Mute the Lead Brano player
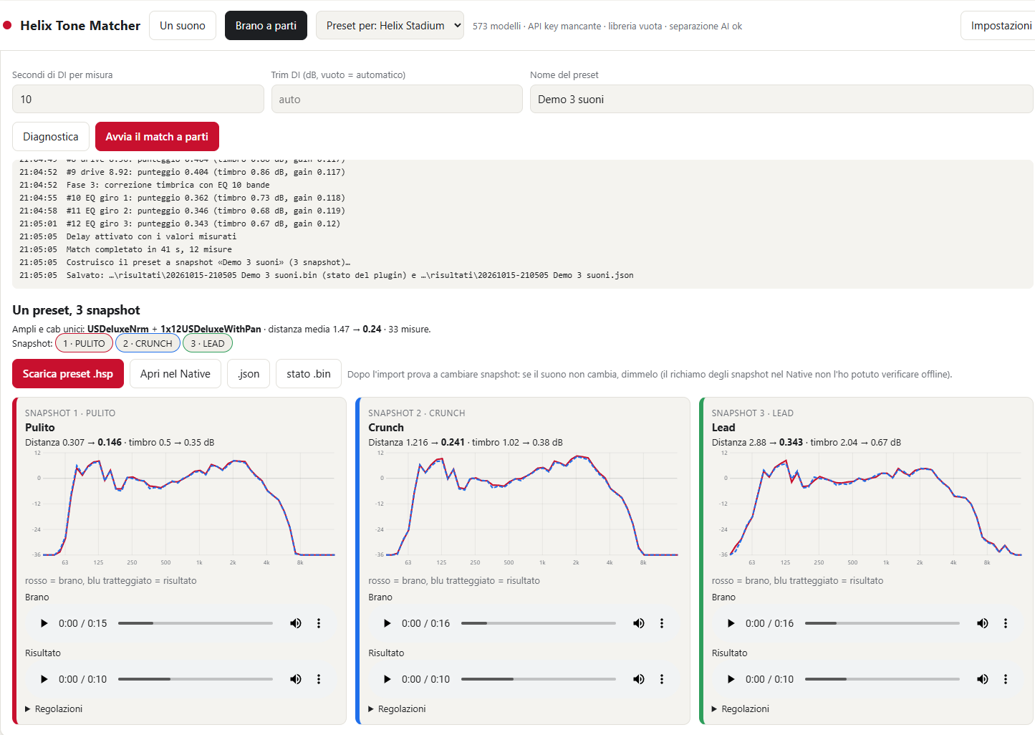The image size is (1035, 735). (983, 623)
